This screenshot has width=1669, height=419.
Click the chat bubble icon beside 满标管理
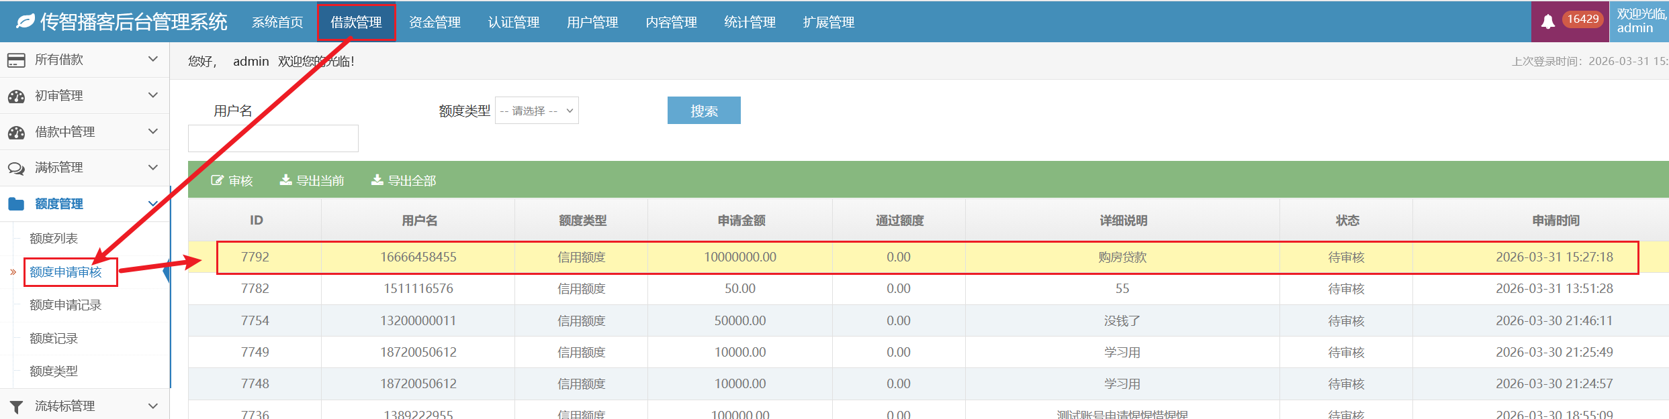coord(16,168)
